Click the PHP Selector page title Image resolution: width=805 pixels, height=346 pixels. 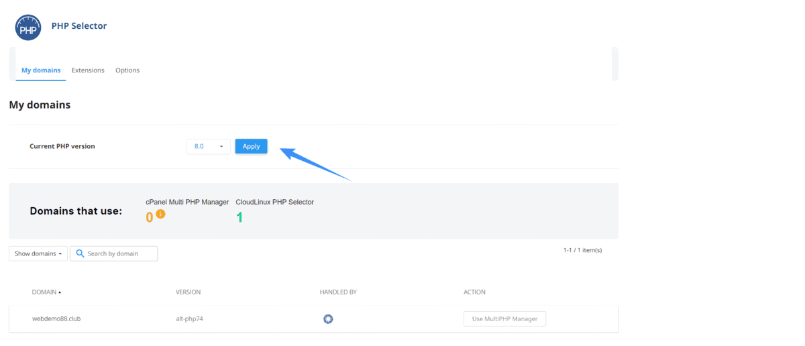[x=79, y=25]
